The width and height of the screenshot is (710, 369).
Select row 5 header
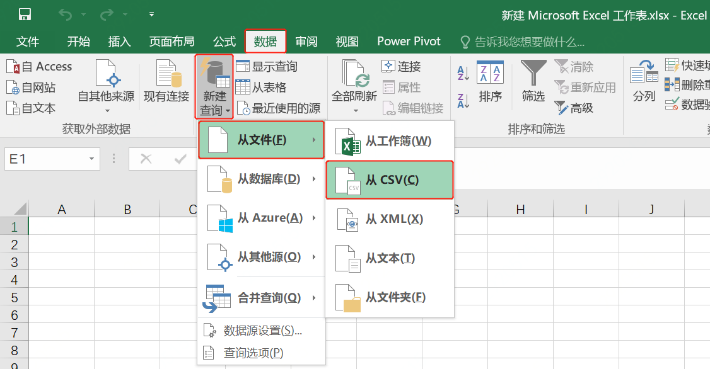pyautogui.click(x=14, y=298)
